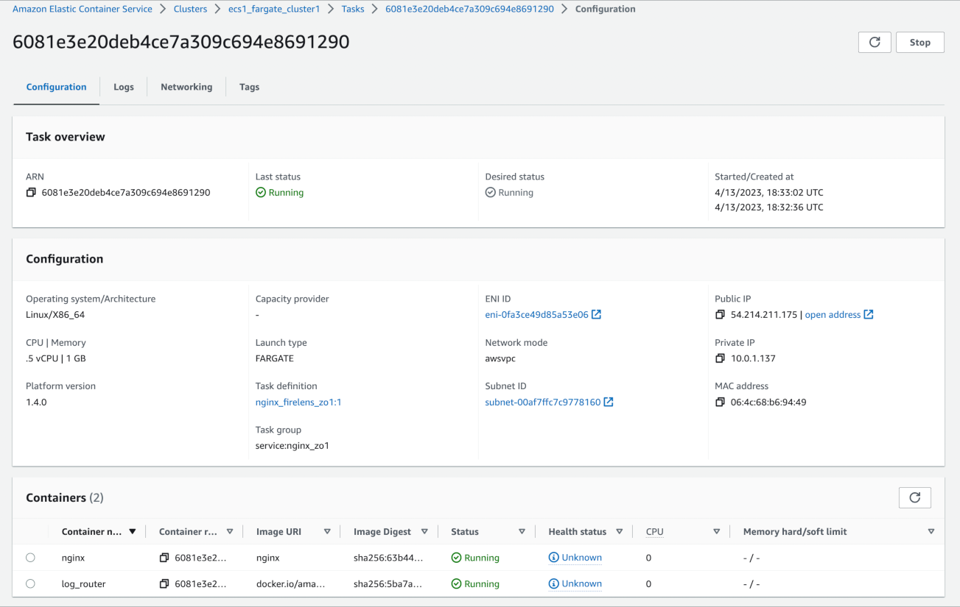Open task definition nginx_firelens_zo1:1 link
The height and width of the screenshot is (607, 960).
(298, 402)
